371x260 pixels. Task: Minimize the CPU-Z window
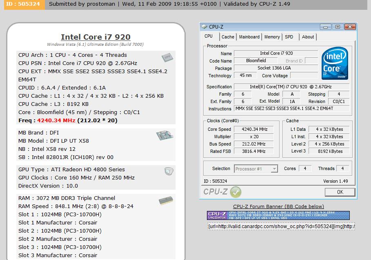click(325, 27)
